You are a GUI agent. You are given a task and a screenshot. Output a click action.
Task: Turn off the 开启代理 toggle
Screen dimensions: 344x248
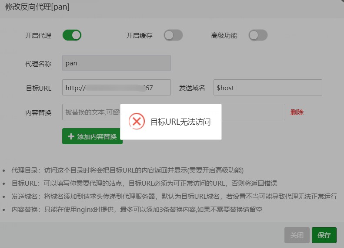[72, 35]
